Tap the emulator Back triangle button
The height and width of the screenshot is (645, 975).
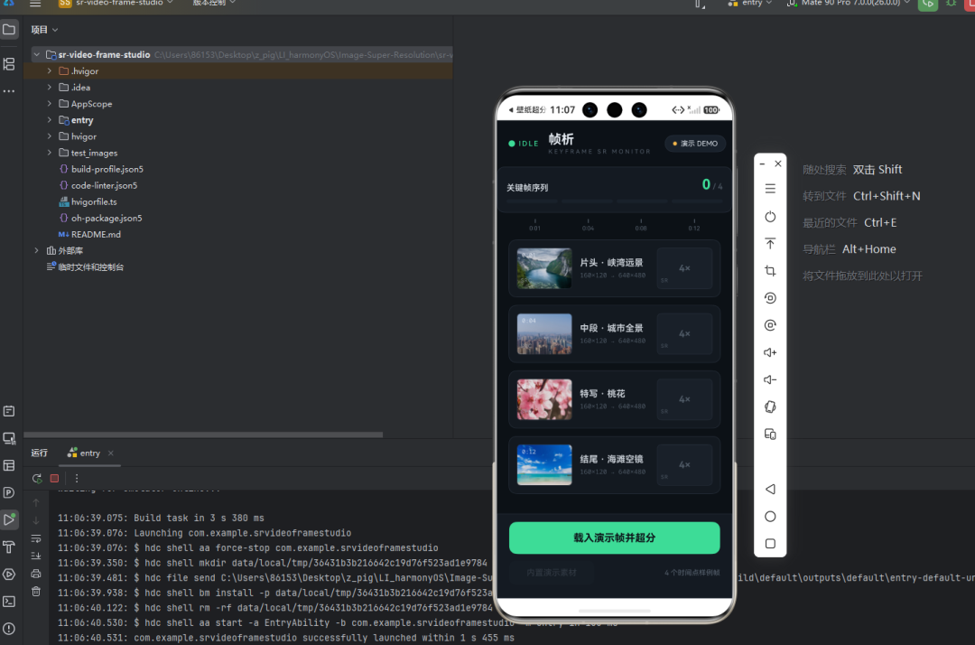[x=770, y=489]
